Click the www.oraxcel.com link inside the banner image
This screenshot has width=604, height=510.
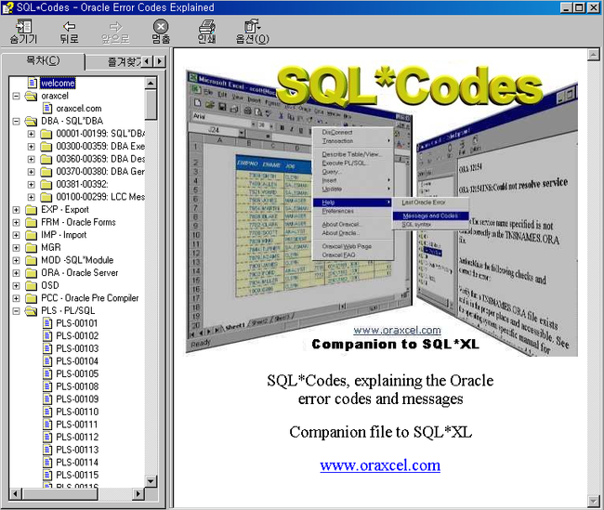tap(397, 330)
